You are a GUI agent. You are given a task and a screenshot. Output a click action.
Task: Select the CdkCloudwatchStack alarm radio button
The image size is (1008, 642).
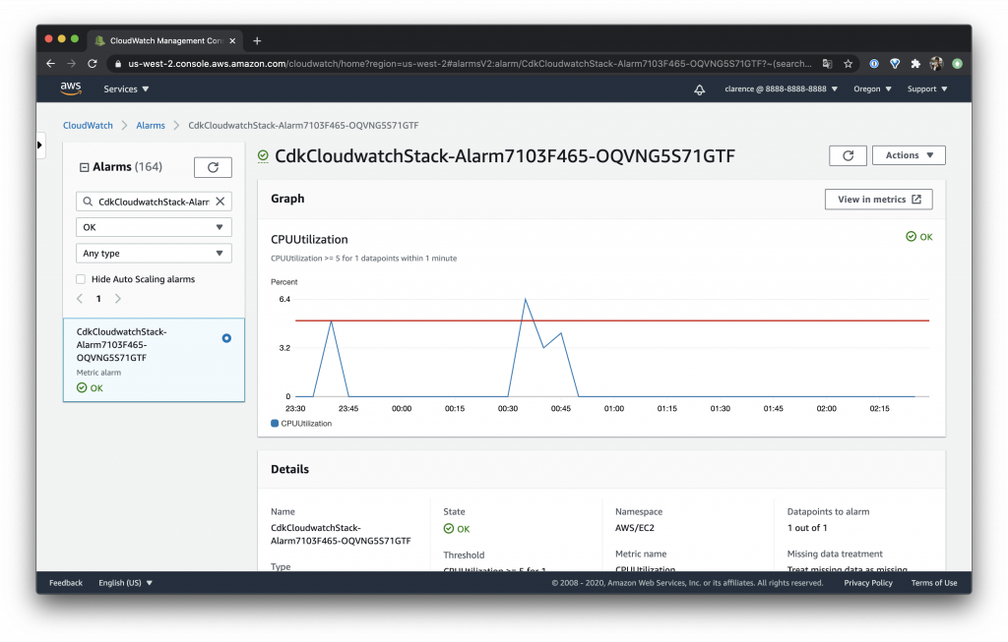coord(226,338)
